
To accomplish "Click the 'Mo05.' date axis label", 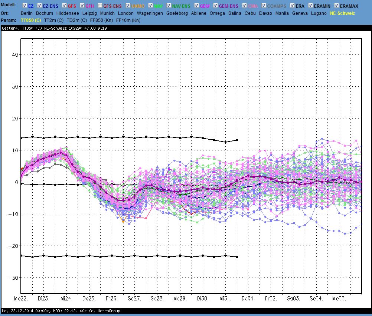I will click(339, 299).
